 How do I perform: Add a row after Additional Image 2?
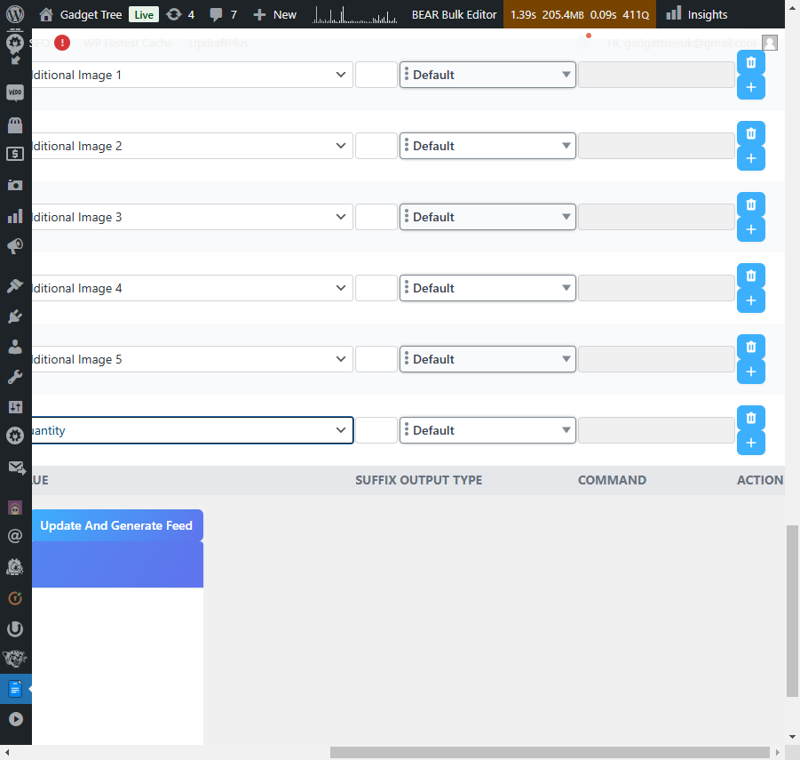click(751, 158)
